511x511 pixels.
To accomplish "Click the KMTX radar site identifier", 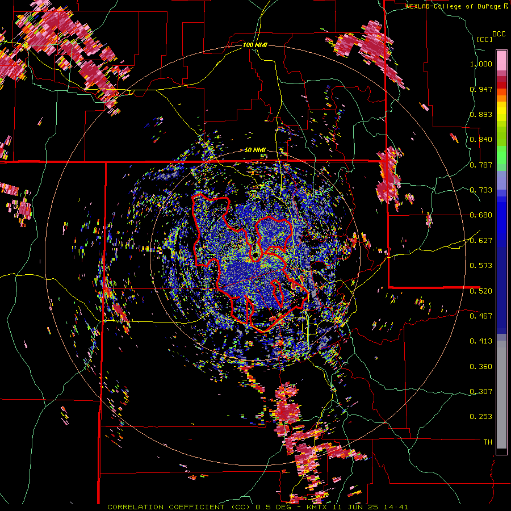I will click(317, 507).
